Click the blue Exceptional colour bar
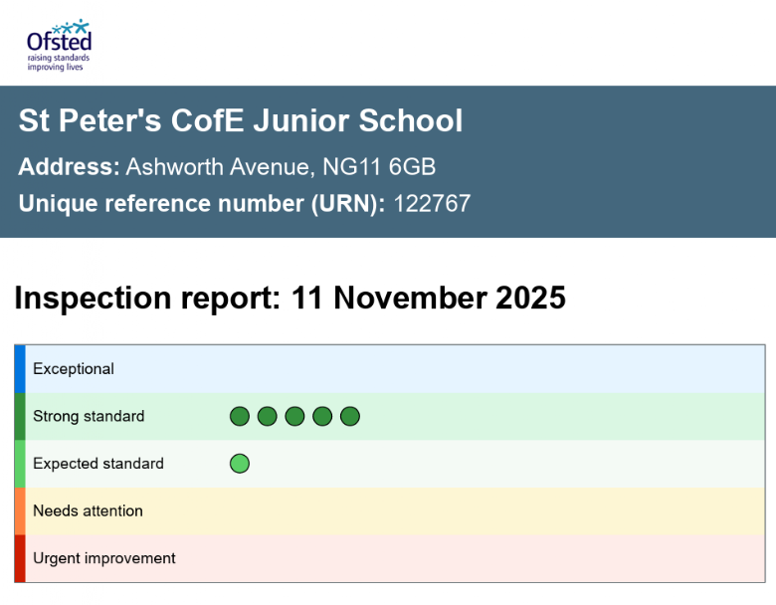The height and width of the screenshot is (605, 776). click(20, 369)
